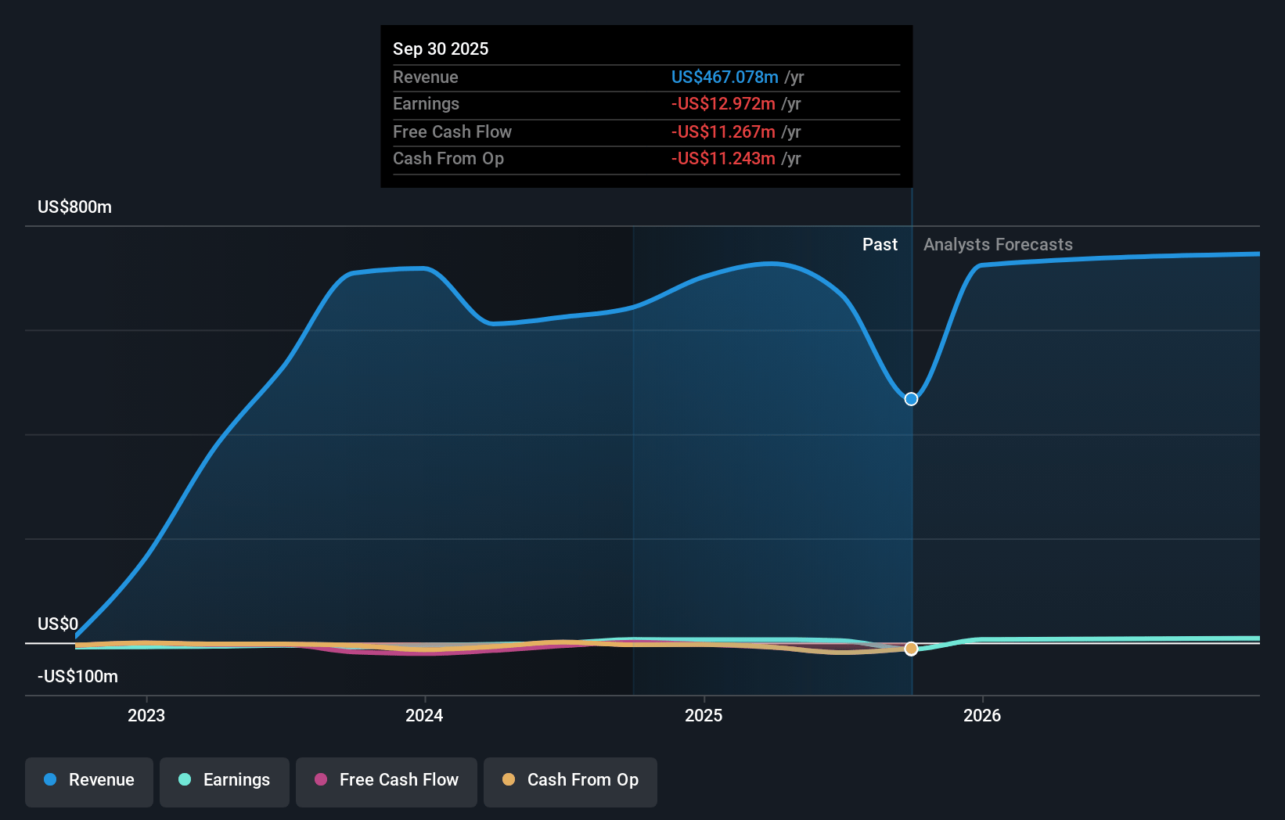Image resolution: width=1285 pixels, height=820 pixels.
Task: Click the US$467.078m revenue value in tooltip
Action: pyautogui.click(x=725, y=77)
